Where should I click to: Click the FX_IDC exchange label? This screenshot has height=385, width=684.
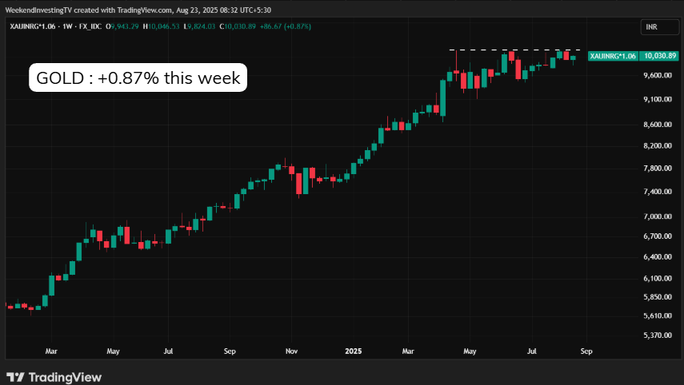pos(90,26)
